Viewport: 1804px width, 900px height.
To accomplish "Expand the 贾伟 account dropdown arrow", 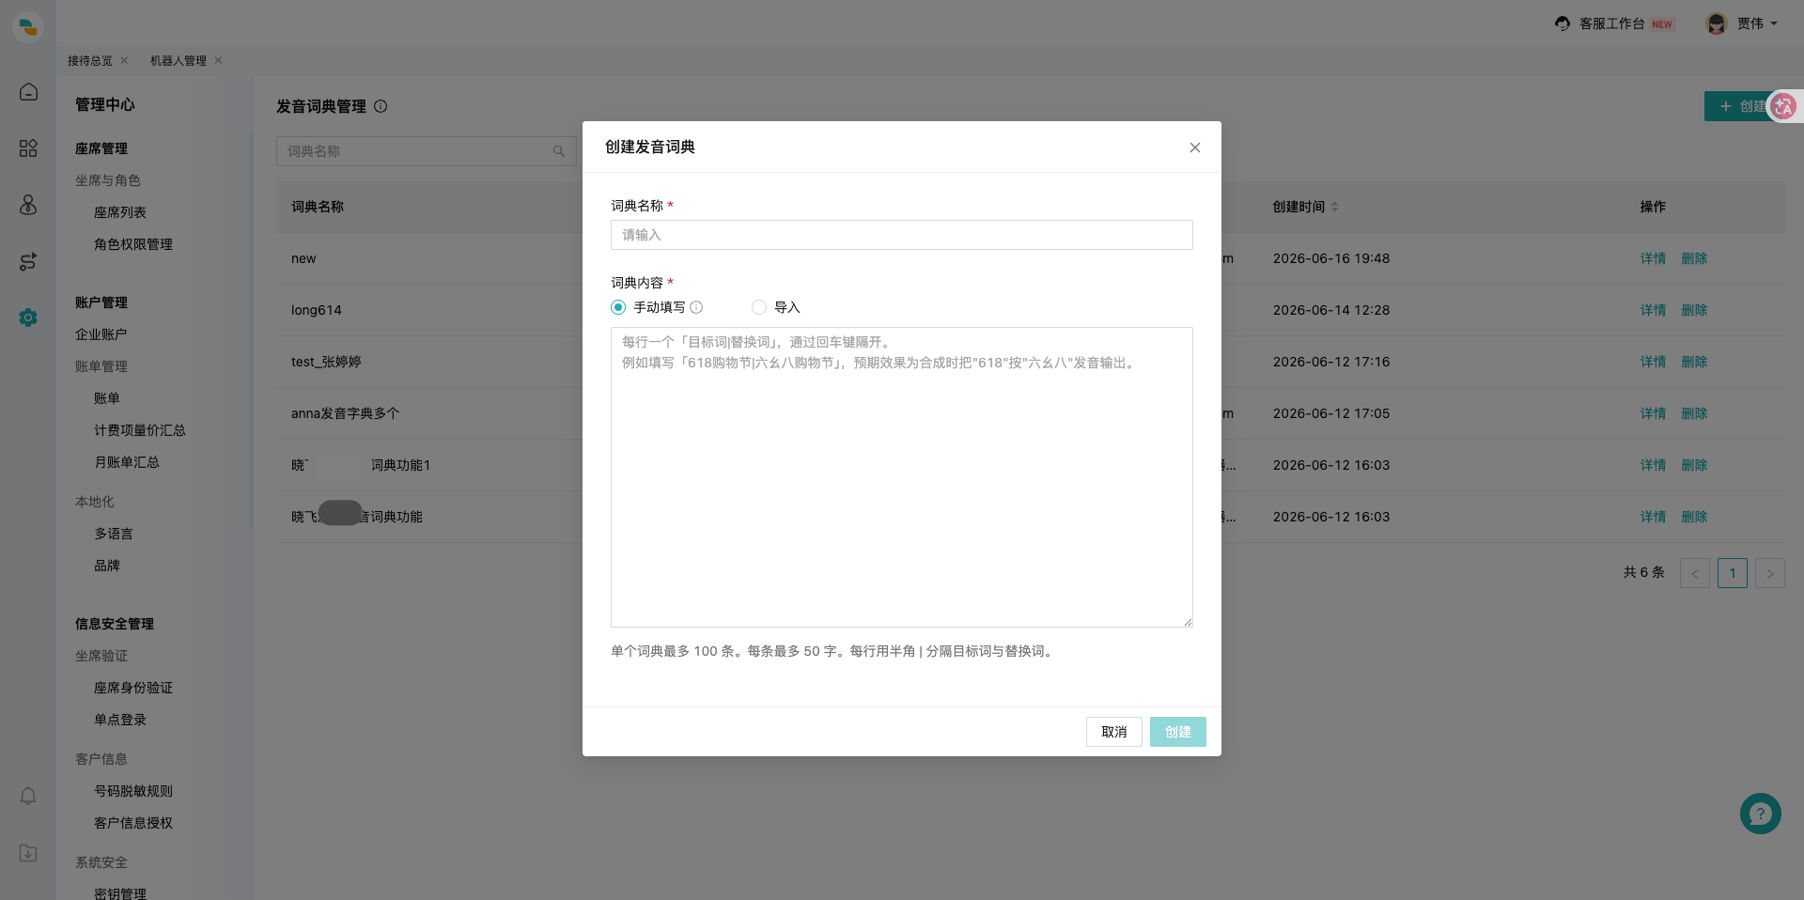I will [1774, 23].
